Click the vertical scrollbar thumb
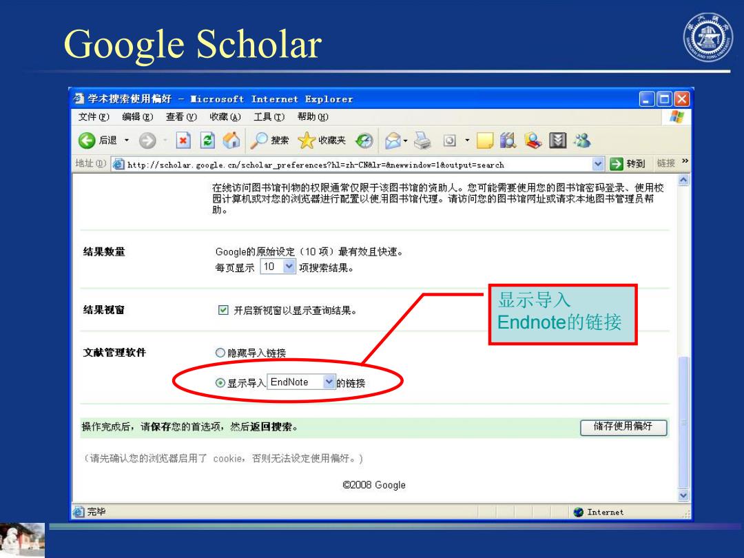The image size is (744, 558). [683, 422]
